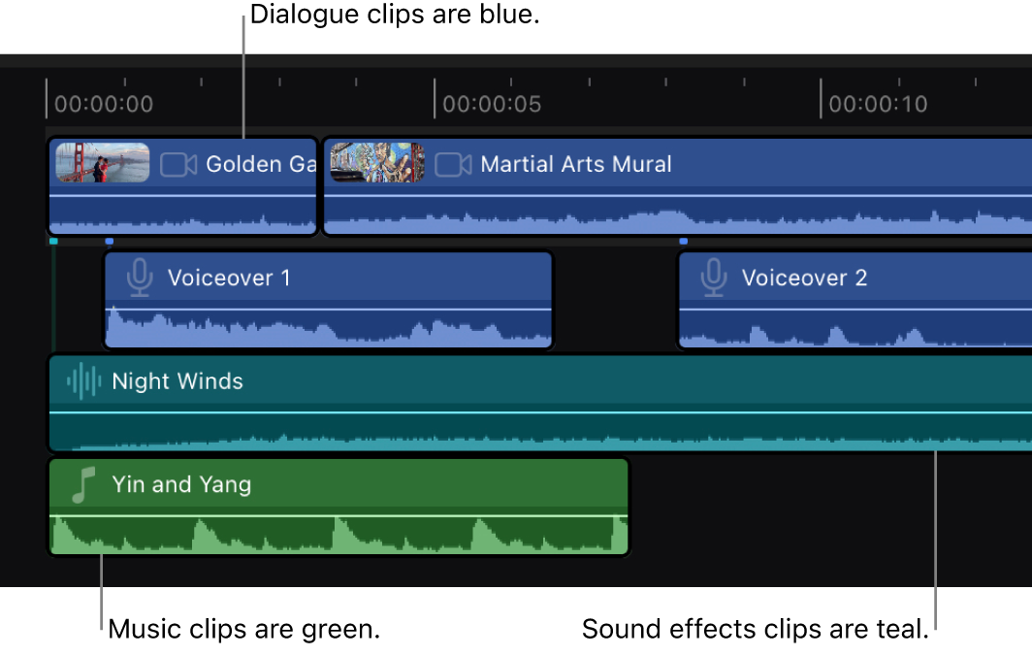
Task: Click the ruler at 00:00:00
Action: pyautogui.click(x=103, y=103)
